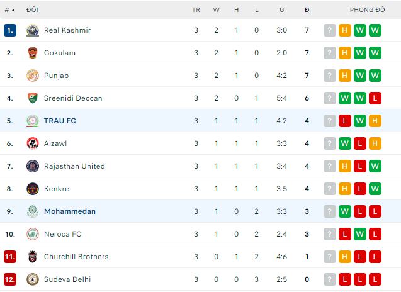The height and width of the screenshot is (292, 401).
Task: Click Sreenidi Deccan's red L form badge
Action: [x=375, y=98]
